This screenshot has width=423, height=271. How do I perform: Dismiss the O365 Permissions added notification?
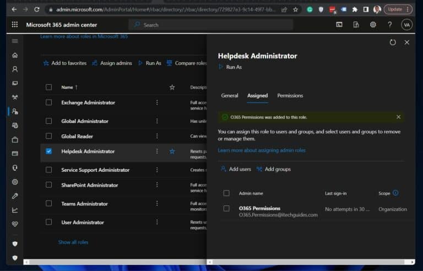tap(398, 117)
